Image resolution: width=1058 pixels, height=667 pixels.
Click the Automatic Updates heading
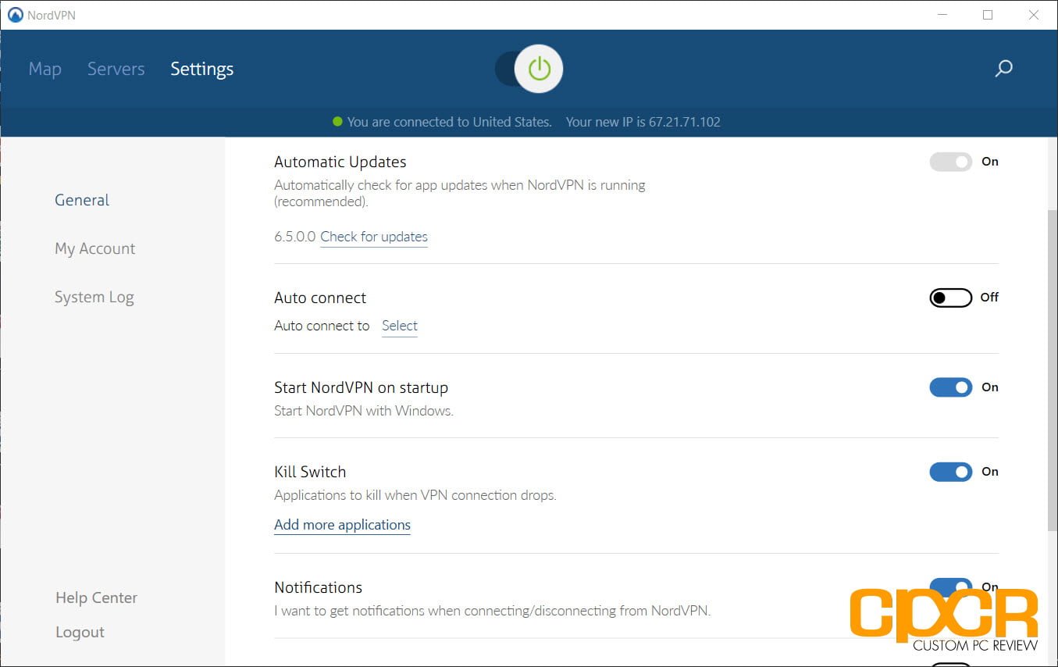(x=340, y=162)
